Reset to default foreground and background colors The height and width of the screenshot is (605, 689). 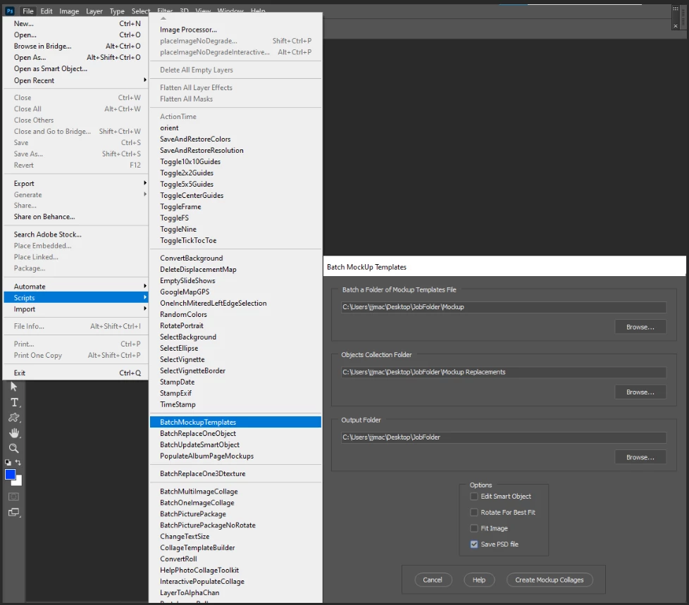8,462
